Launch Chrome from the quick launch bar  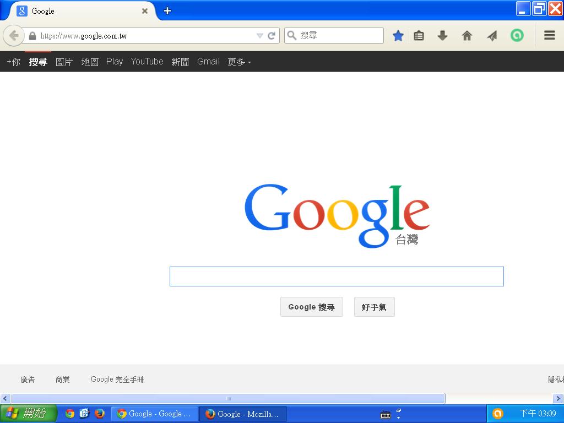(70, 414)
